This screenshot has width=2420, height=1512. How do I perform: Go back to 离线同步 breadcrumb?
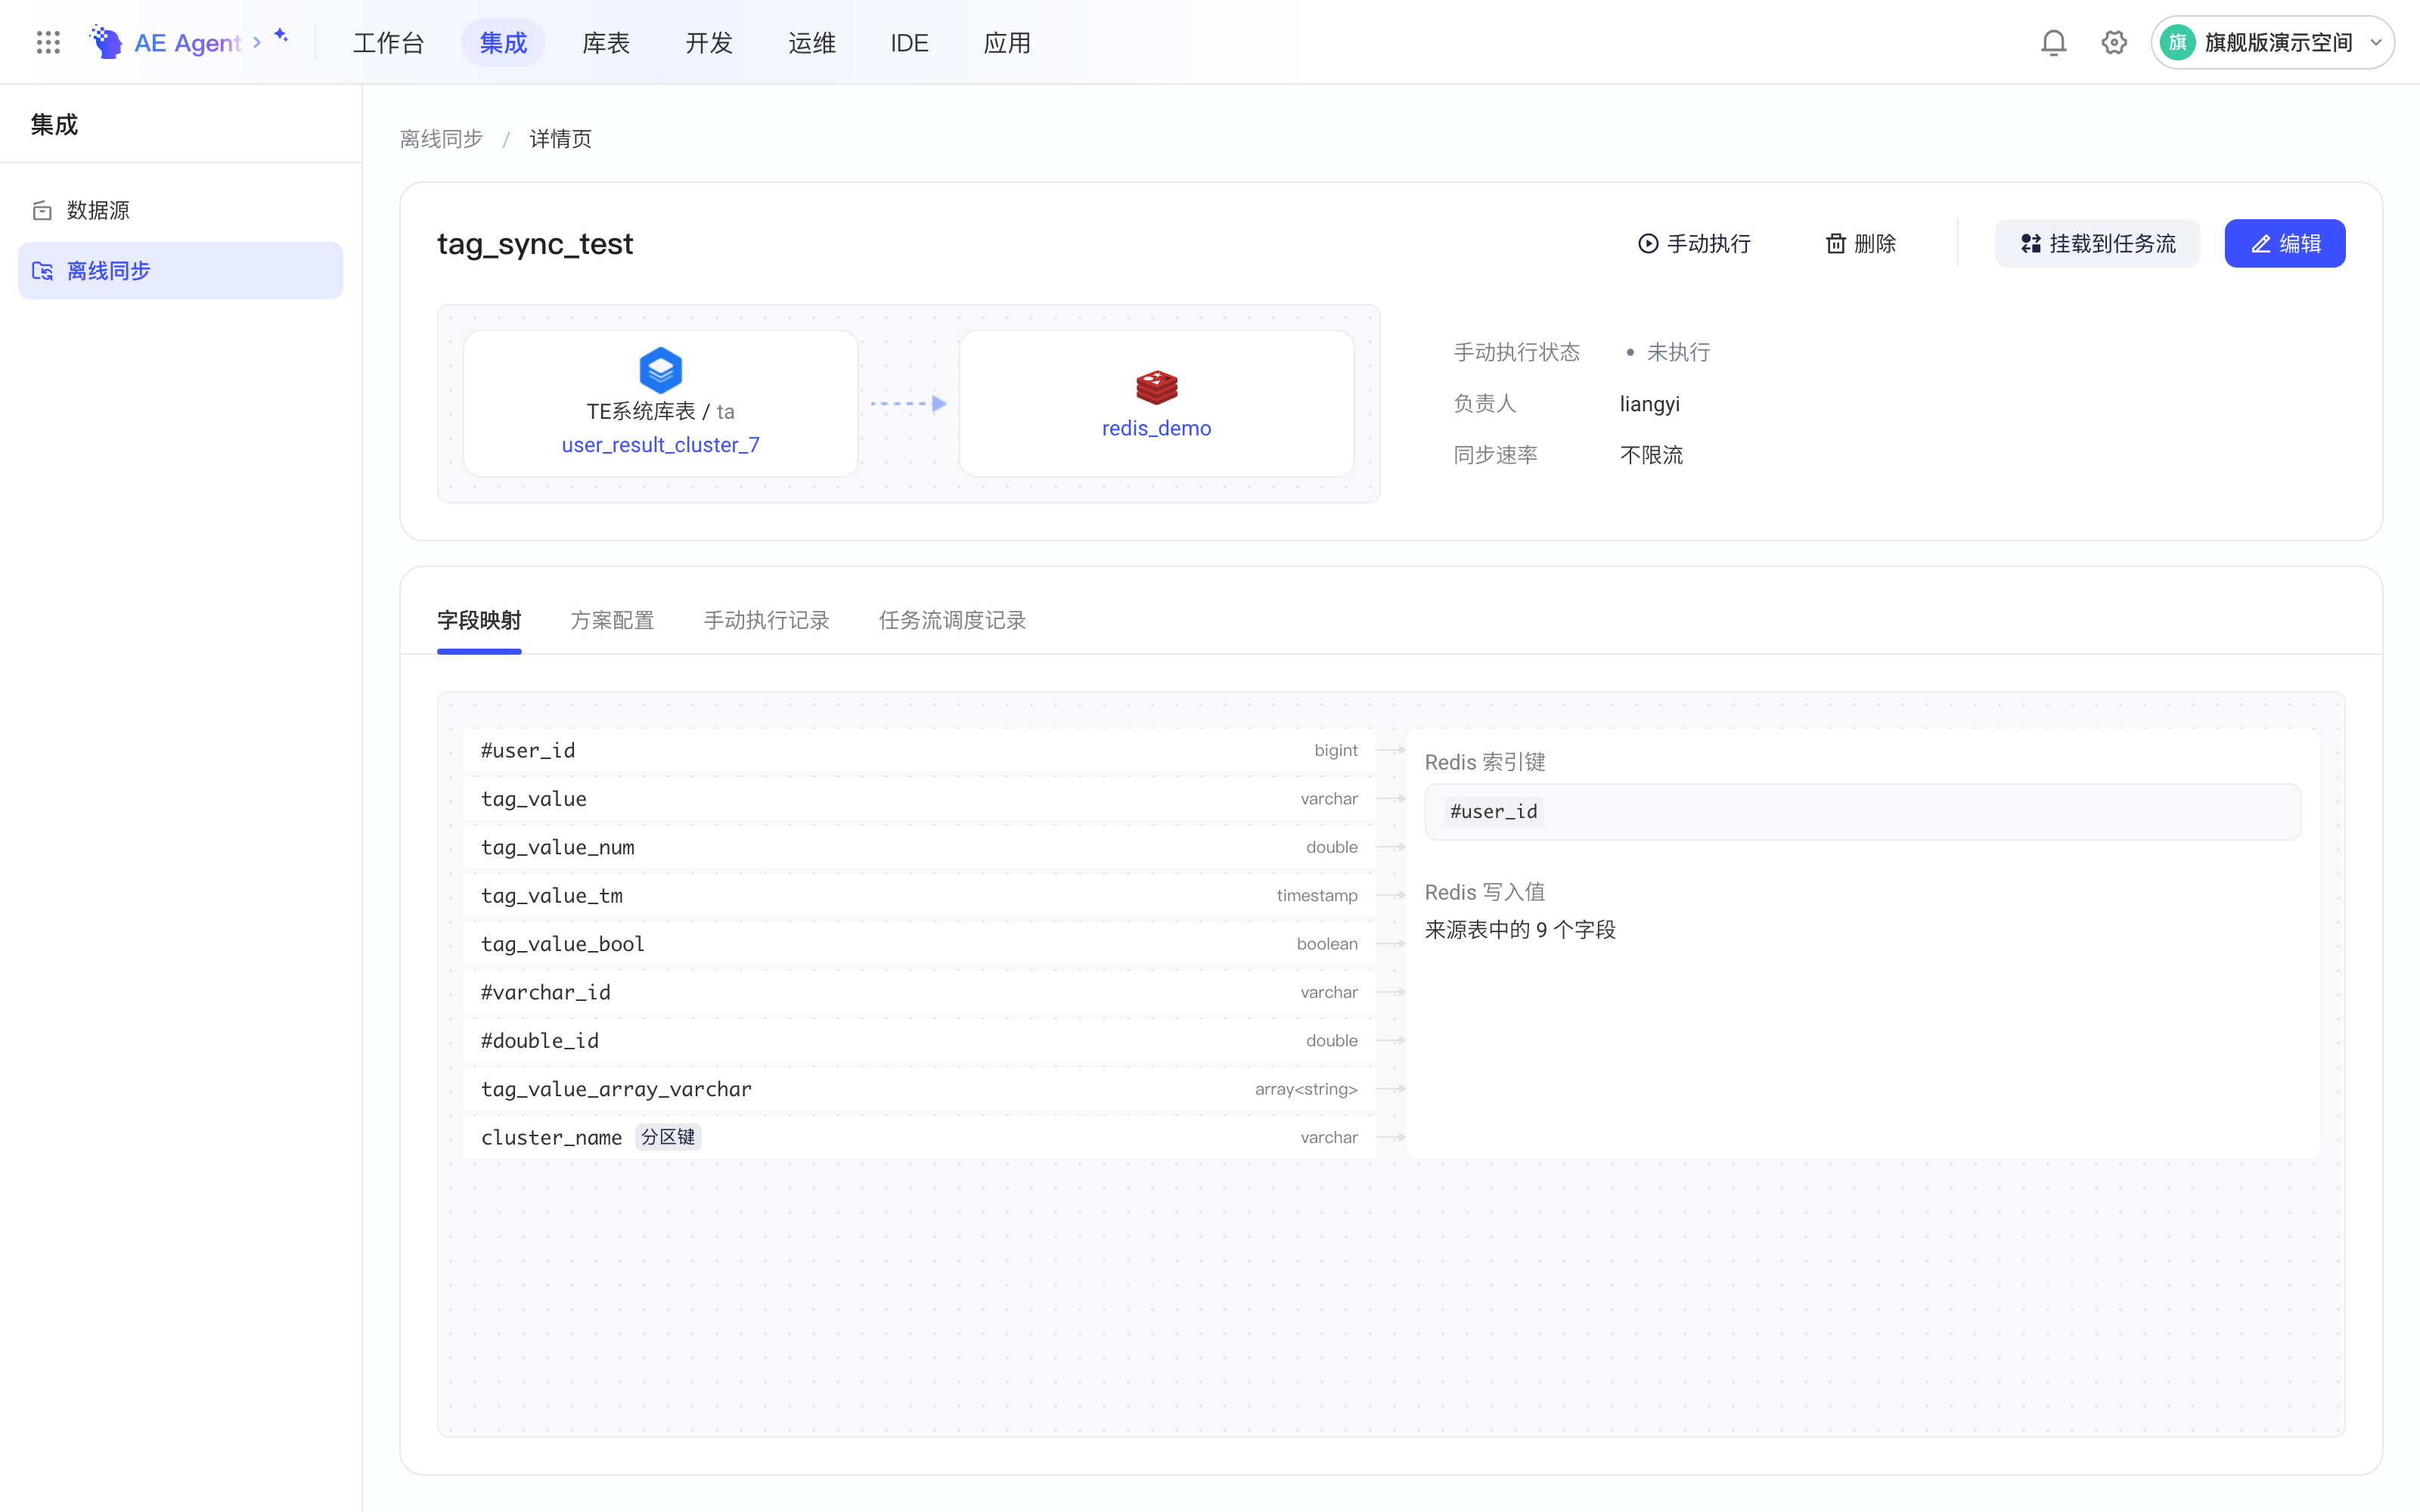441,139
